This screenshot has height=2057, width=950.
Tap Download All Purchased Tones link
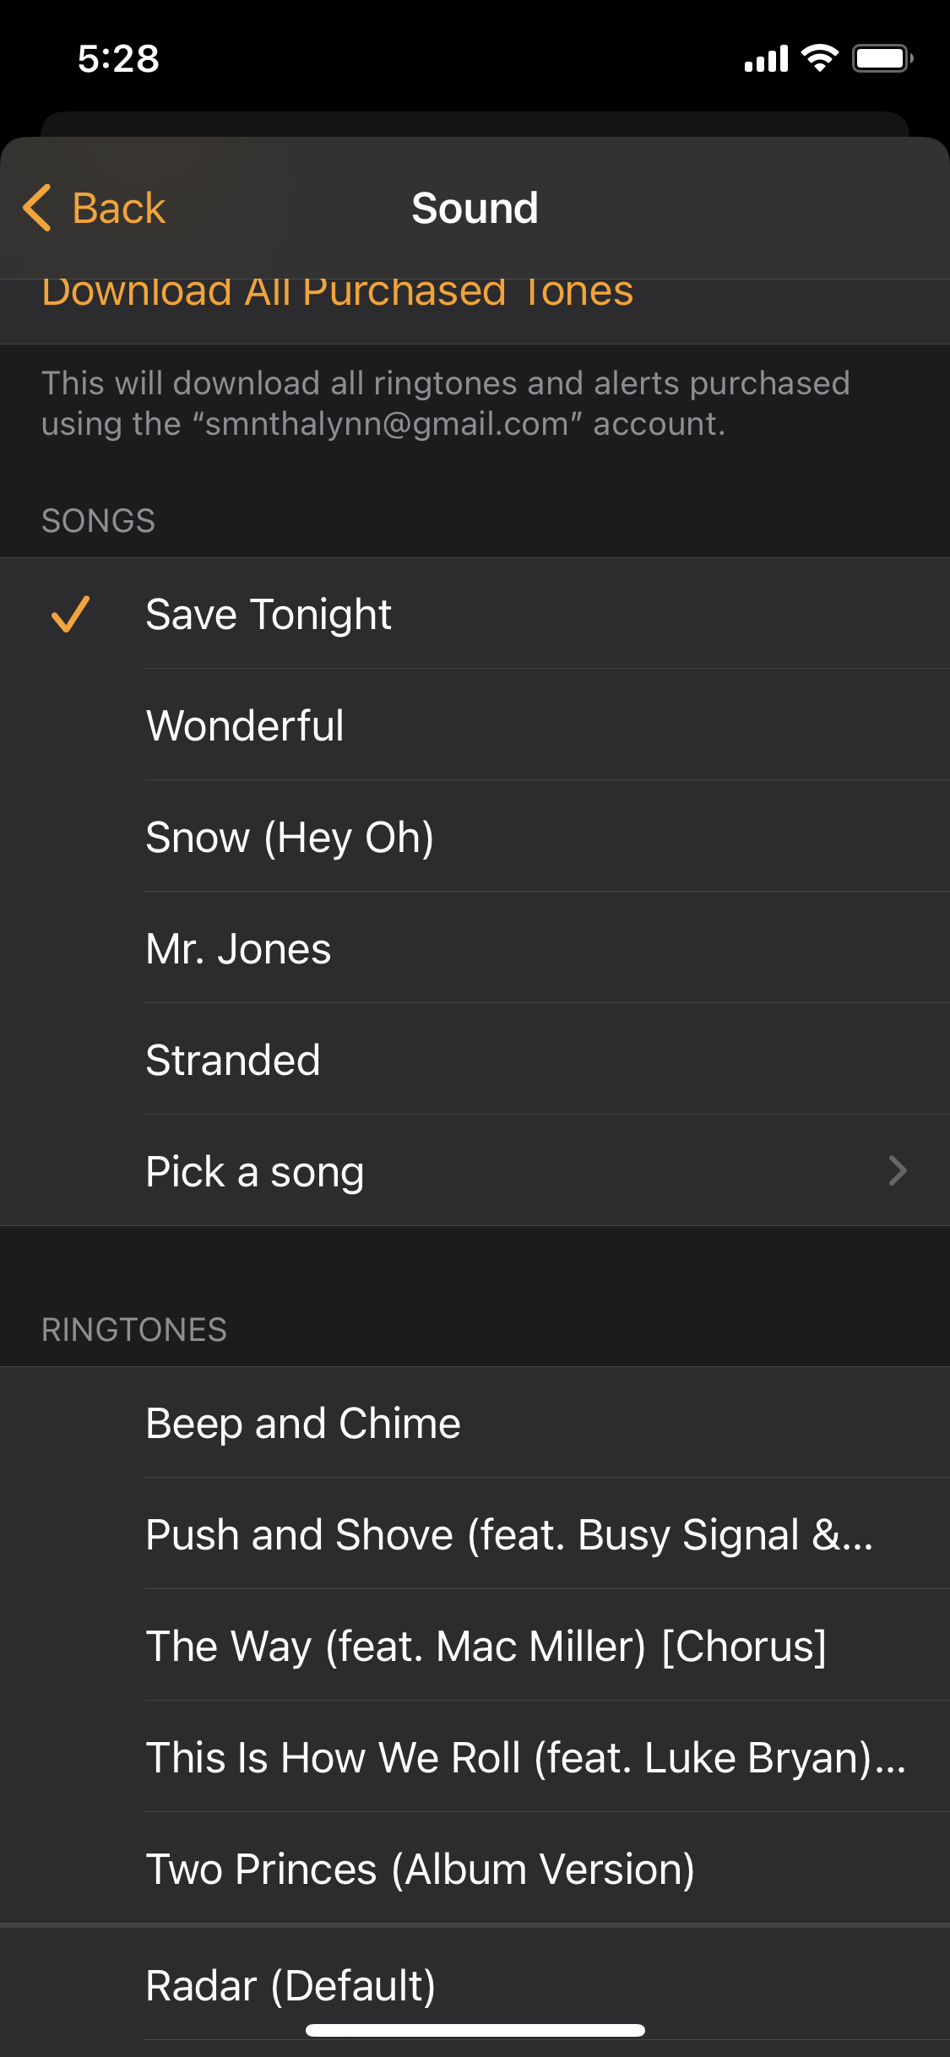coord(338,292)
